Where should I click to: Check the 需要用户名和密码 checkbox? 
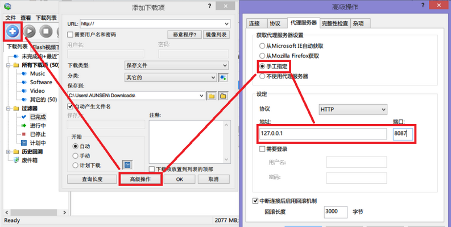coord(70,35)
